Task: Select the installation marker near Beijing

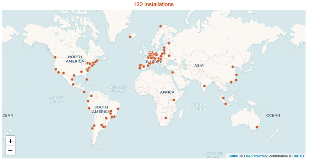Action: (233, 67)
